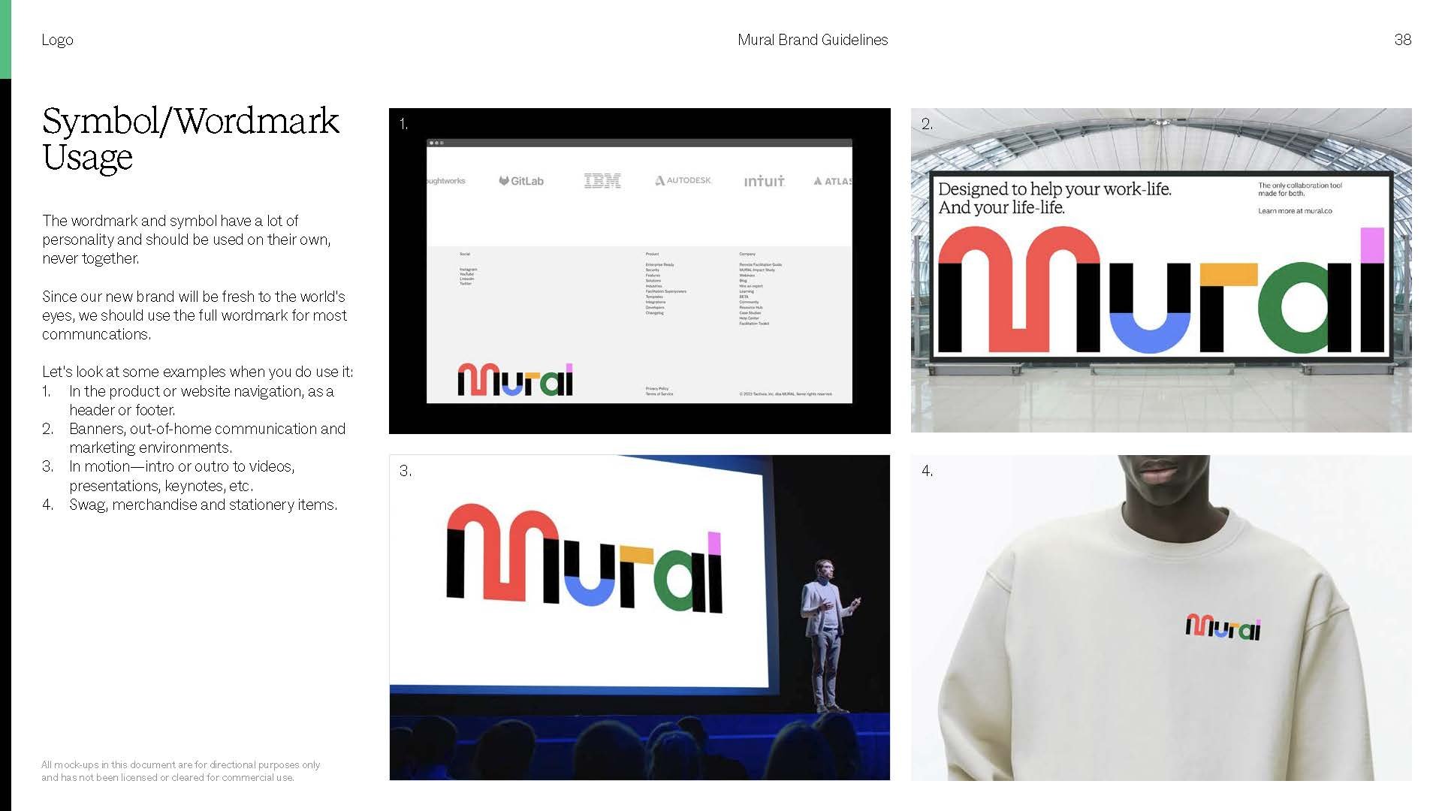Click the IBM logo in mockup 1
The image size is (1442, 811).
602,181
